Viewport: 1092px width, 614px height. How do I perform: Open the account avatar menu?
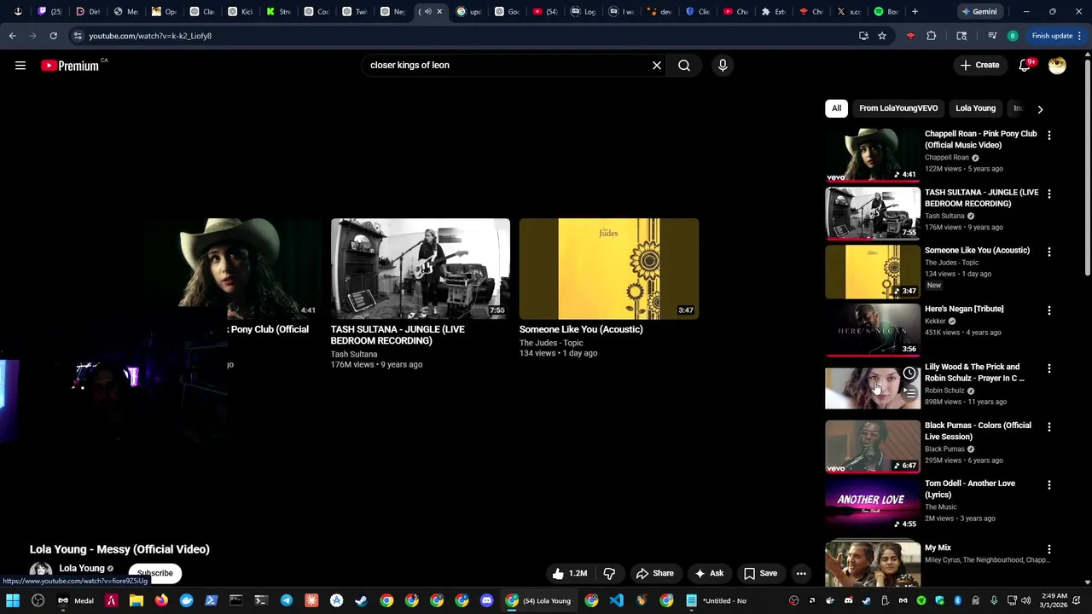point(1057,66)
